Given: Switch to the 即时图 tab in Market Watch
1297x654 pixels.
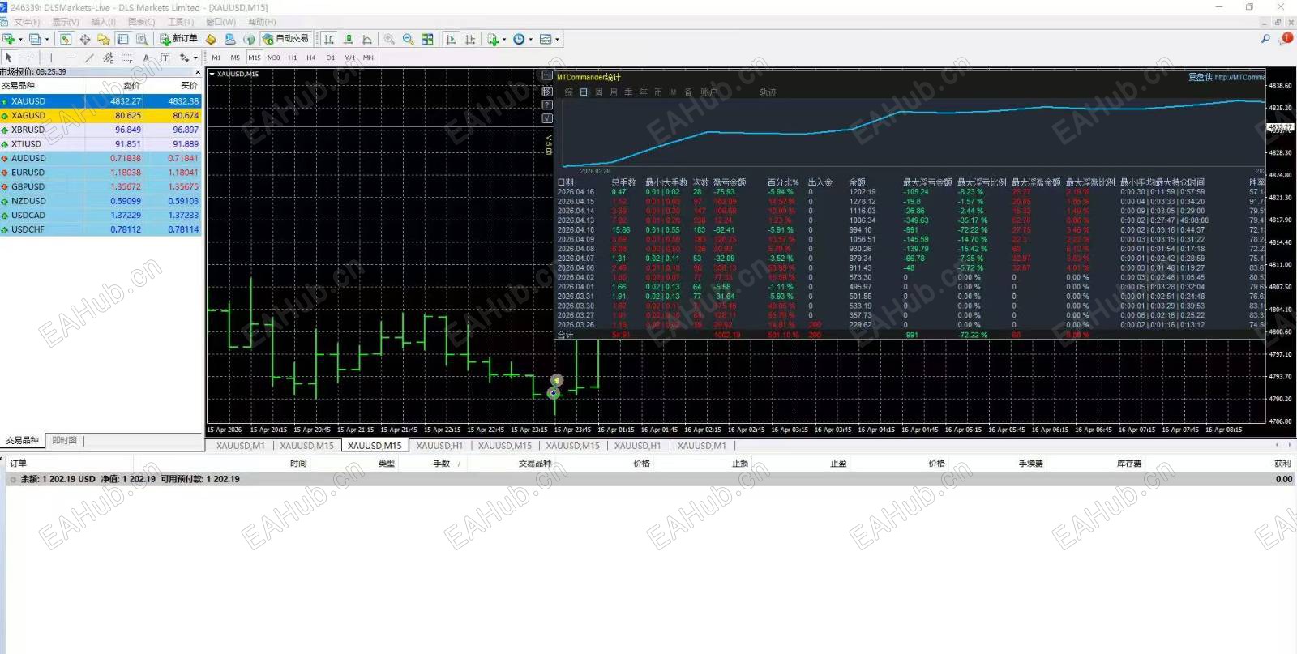Looking at the screenshot, I should pos(64,441).
